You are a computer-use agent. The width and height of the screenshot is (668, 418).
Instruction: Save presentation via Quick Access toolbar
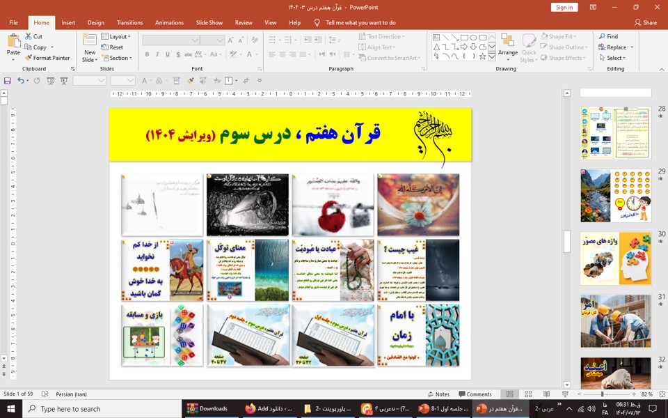(8, 81)
